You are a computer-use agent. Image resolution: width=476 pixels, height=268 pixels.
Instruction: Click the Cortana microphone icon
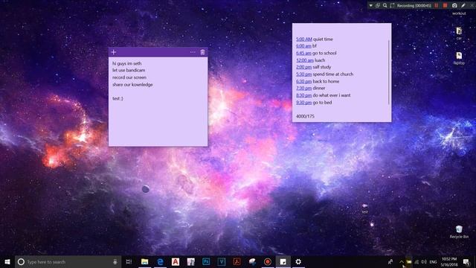click(115, 261)
